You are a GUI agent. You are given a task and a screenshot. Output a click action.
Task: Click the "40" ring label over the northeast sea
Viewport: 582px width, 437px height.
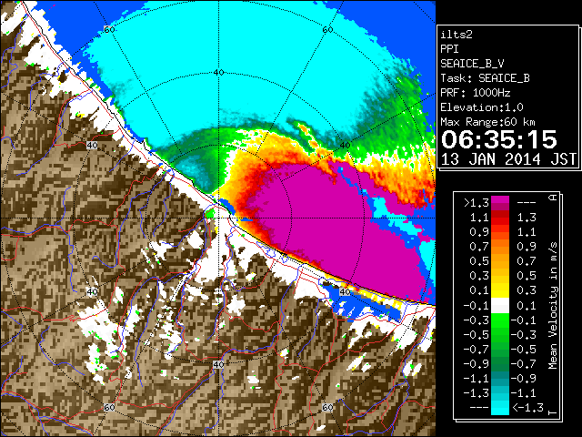(x=346, y=145)
